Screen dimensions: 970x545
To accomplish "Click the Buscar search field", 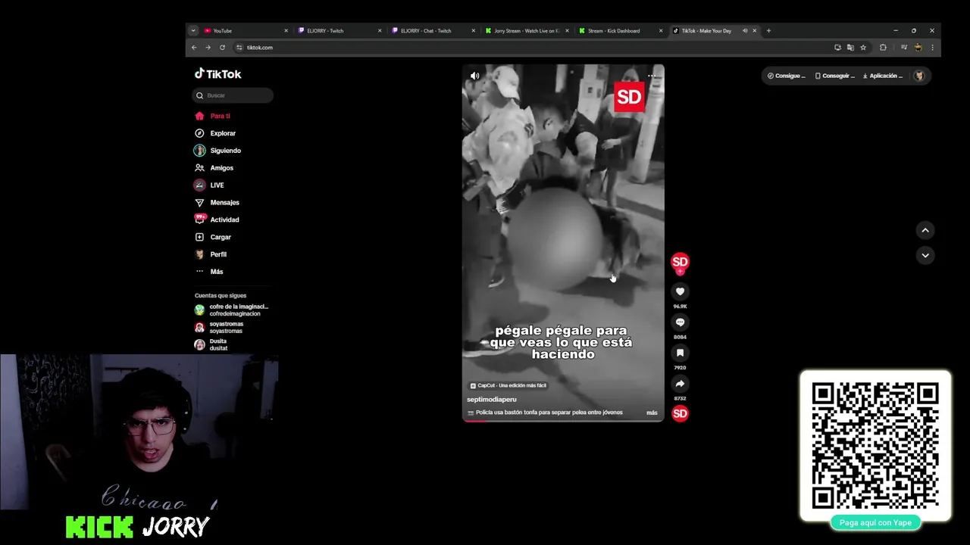I will 233,95.
